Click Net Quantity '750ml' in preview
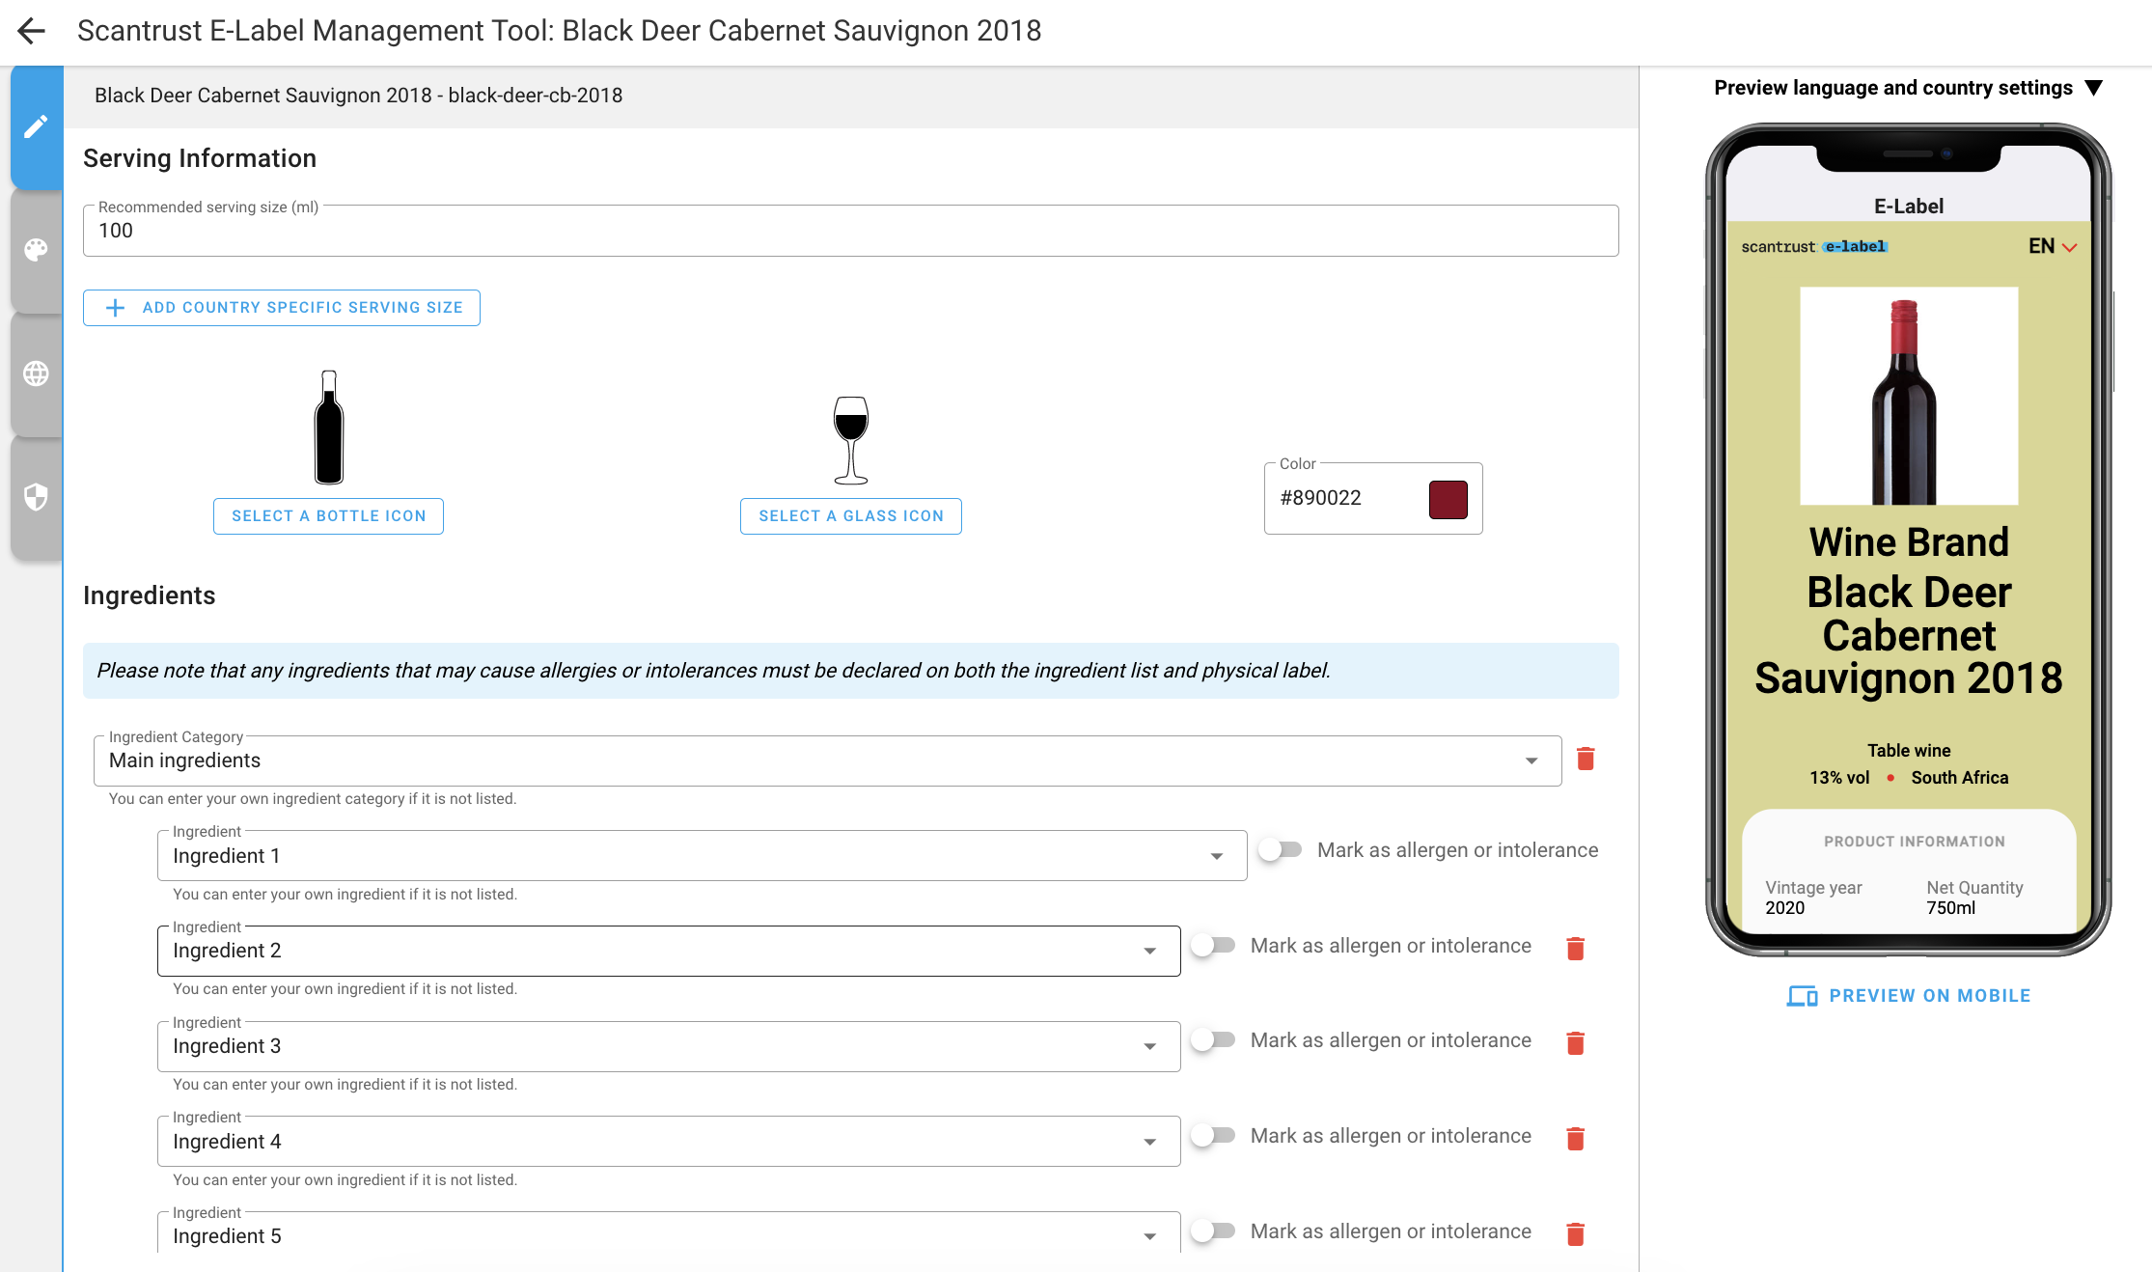Screen dimensions: 2152x1272 (1950, 908)
